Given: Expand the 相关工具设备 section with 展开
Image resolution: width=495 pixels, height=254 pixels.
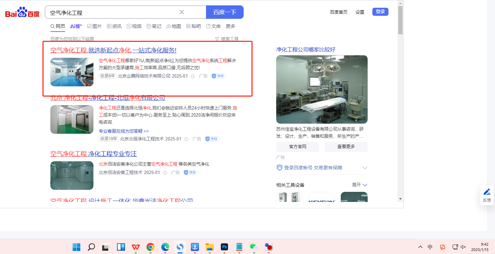Looking at the screenshot, I should [360, 185].
